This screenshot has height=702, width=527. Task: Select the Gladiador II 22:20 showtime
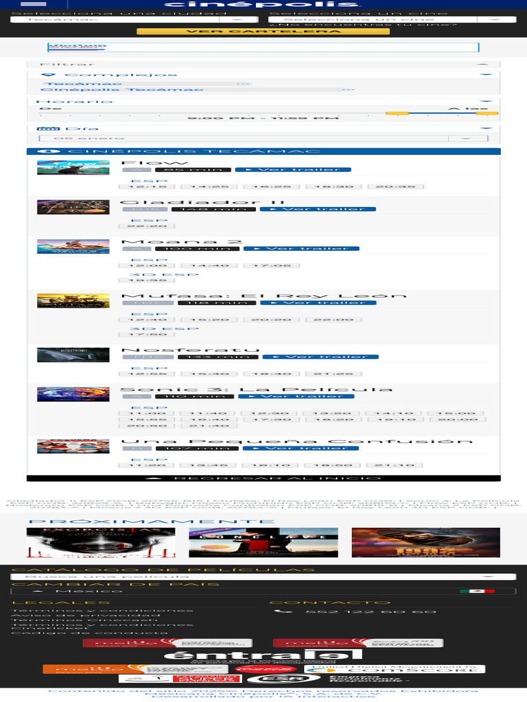point(147,226)
